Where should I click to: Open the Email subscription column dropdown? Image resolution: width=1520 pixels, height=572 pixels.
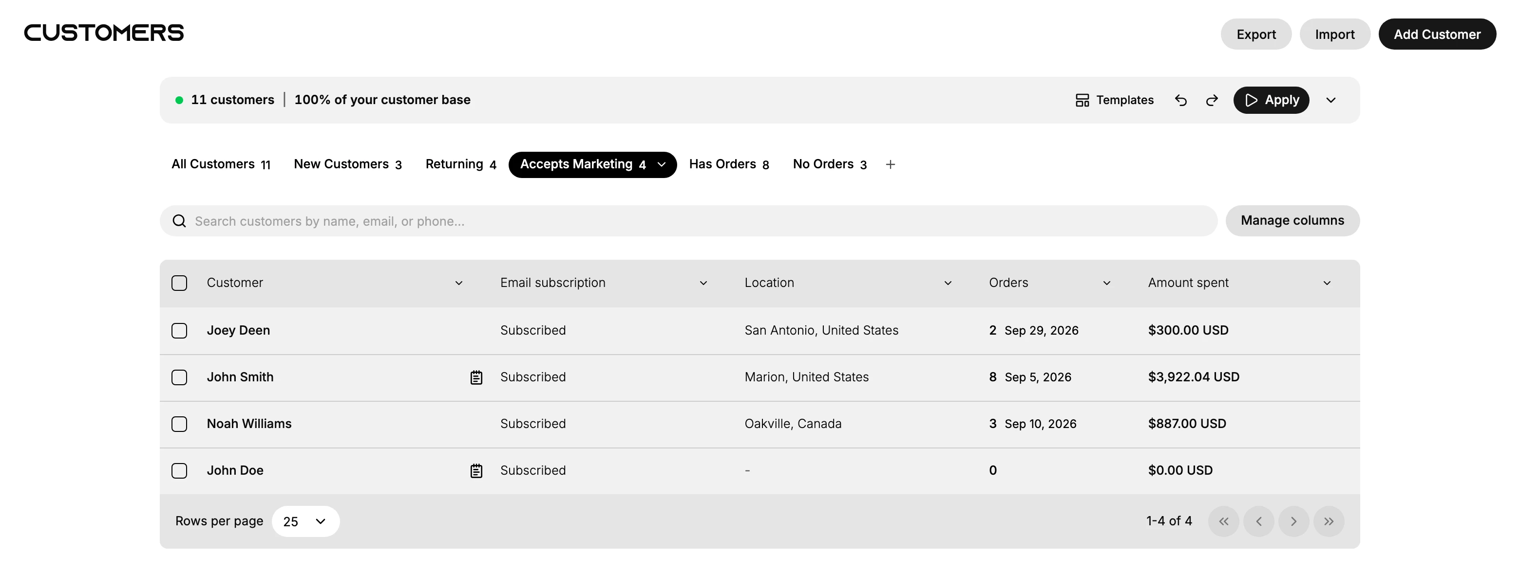(x=703, y=284)
